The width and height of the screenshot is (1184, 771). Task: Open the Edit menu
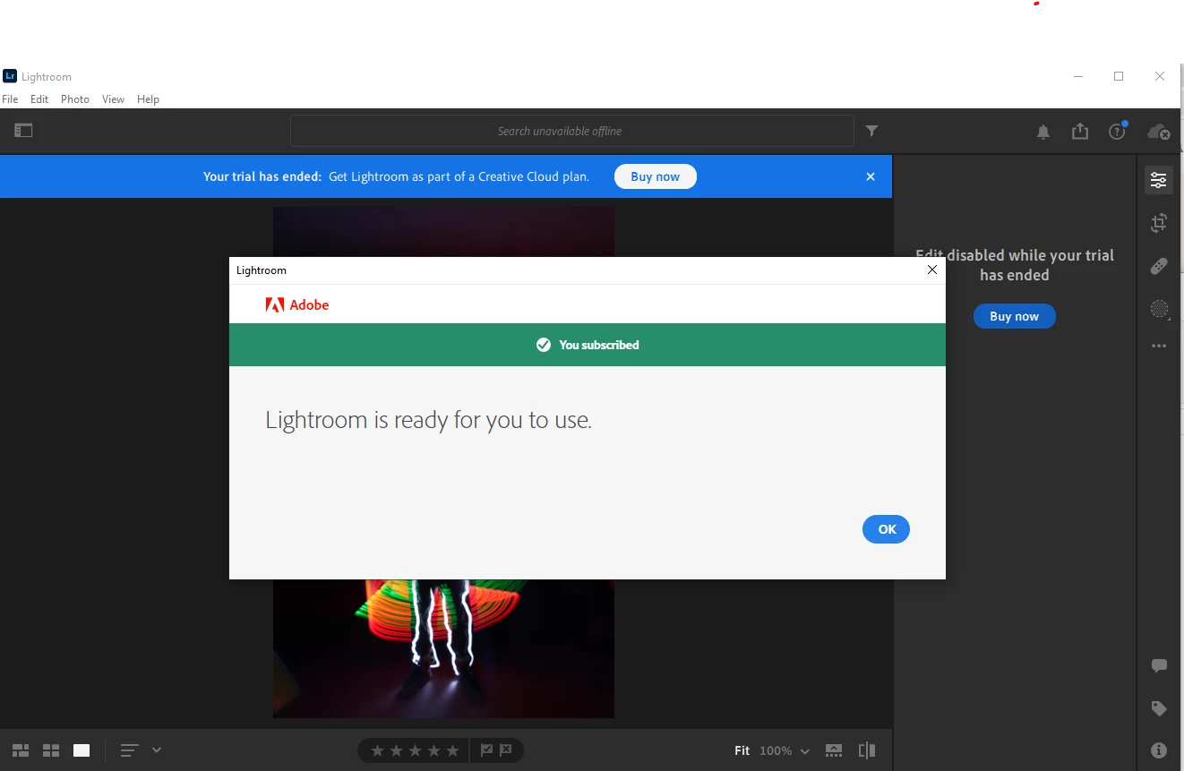coord(39,99)
